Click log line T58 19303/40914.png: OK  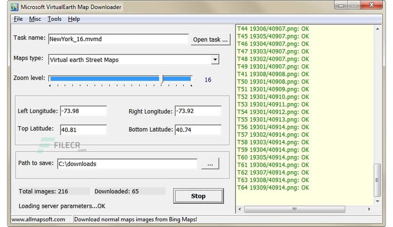pos(273,142)
